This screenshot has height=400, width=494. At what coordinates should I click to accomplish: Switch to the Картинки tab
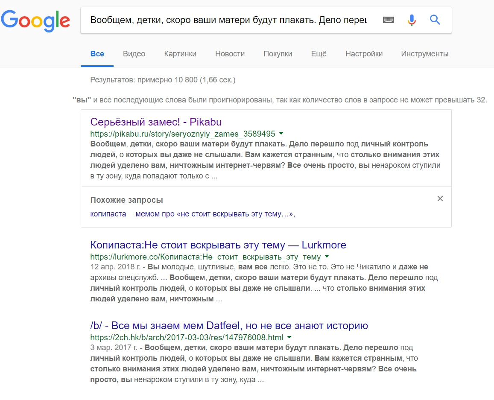click(x=180, y=54)
